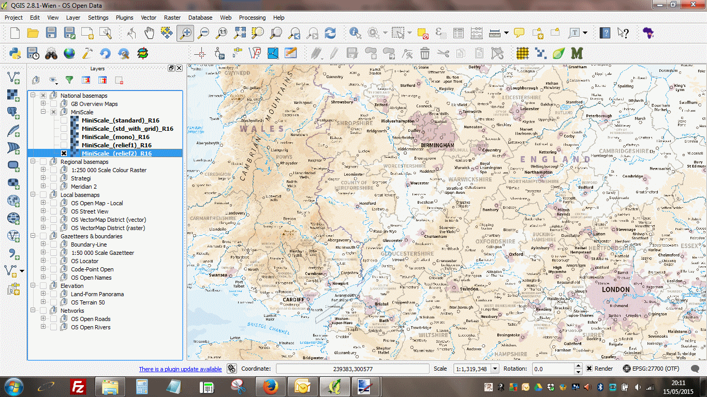Open the Python console icon

coord(15,53)
